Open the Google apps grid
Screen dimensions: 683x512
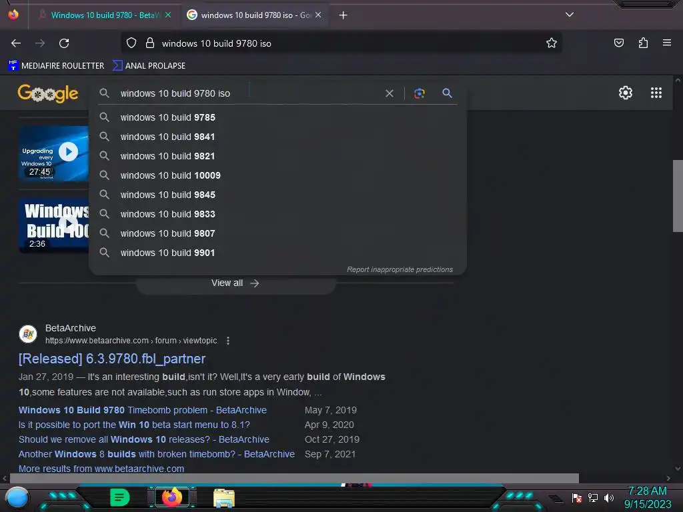tap(656, 93)
